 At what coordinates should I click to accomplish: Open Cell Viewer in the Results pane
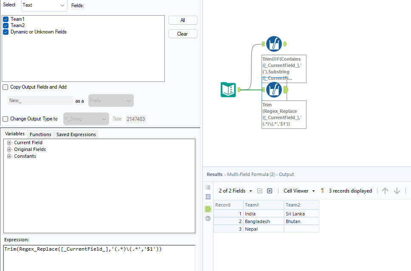coord(296,190)
